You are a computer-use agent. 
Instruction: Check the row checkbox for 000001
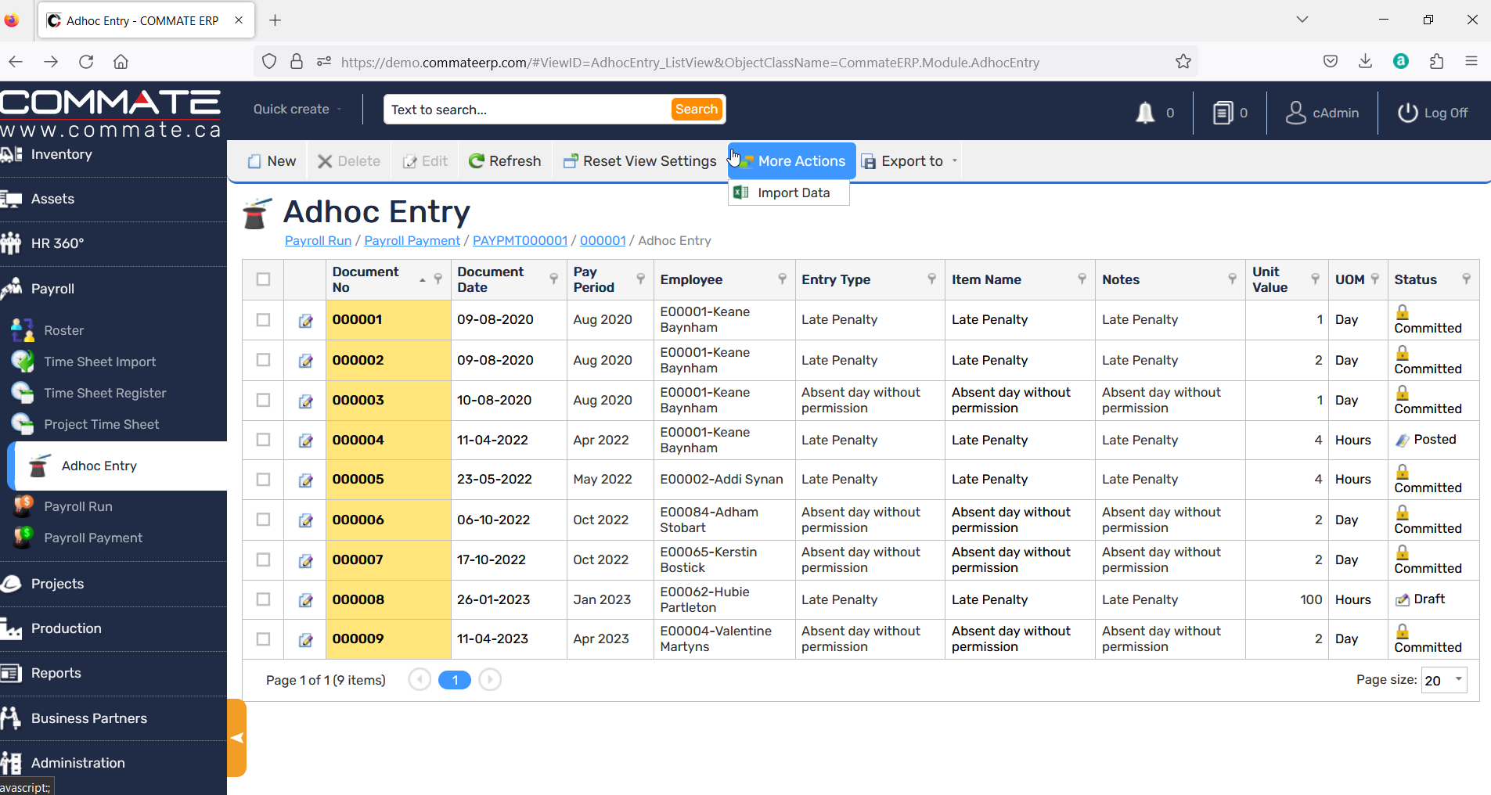(264, 320)
